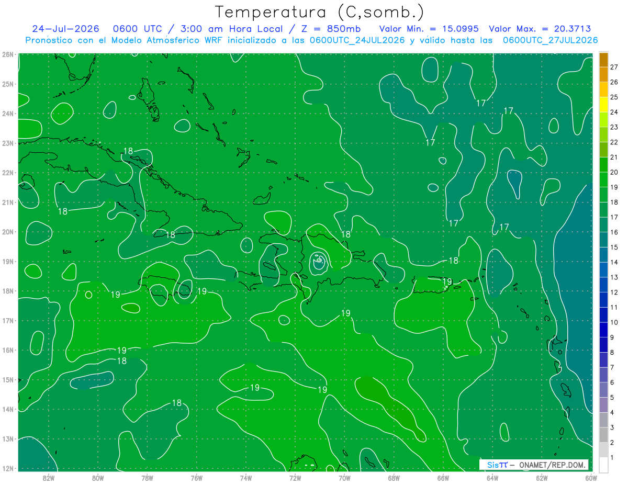Click the '62W' longitude axis label
The height and width of the screenshot is (485, 628).
(542, 478)
